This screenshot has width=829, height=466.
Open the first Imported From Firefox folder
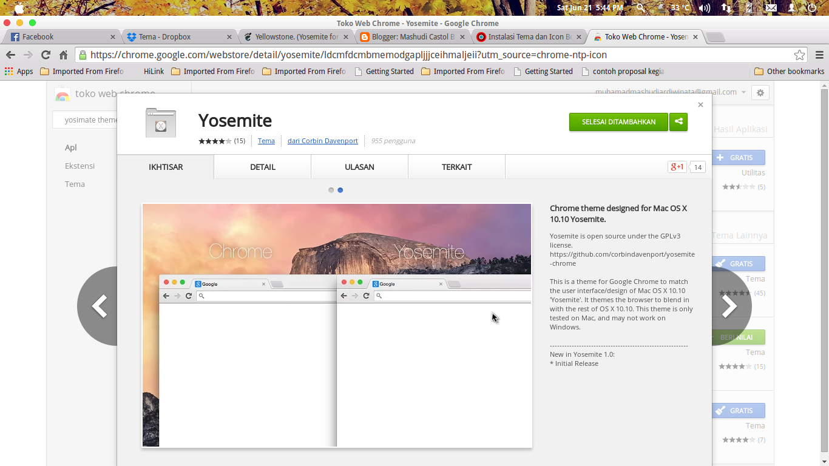coord(82,71)
